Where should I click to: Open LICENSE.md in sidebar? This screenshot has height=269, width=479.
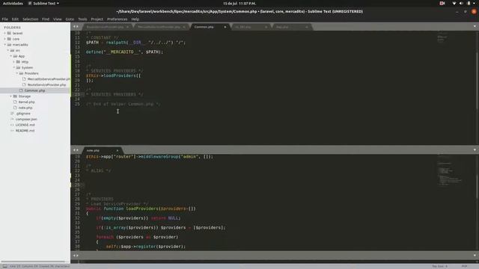25,125
